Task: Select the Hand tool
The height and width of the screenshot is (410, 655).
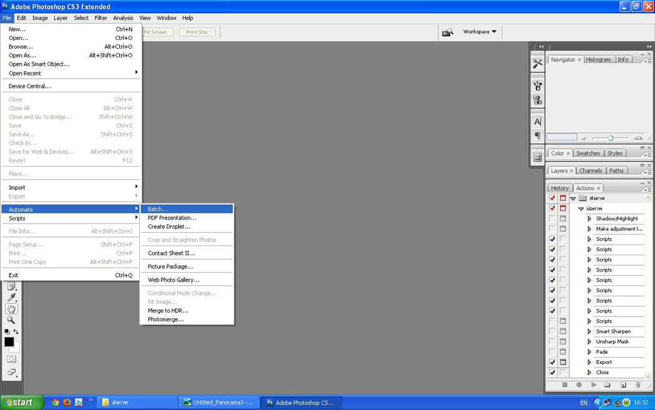Action: point(11,309)
